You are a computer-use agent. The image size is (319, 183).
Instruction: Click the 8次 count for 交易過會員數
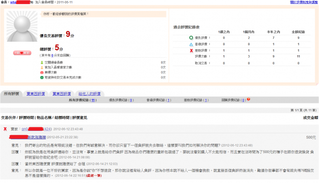[163, 63]
